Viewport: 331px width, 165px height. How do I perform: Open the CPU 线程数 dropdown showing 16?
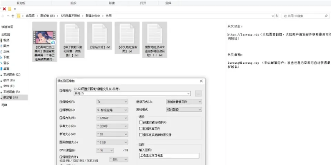[x=105, y=151]
